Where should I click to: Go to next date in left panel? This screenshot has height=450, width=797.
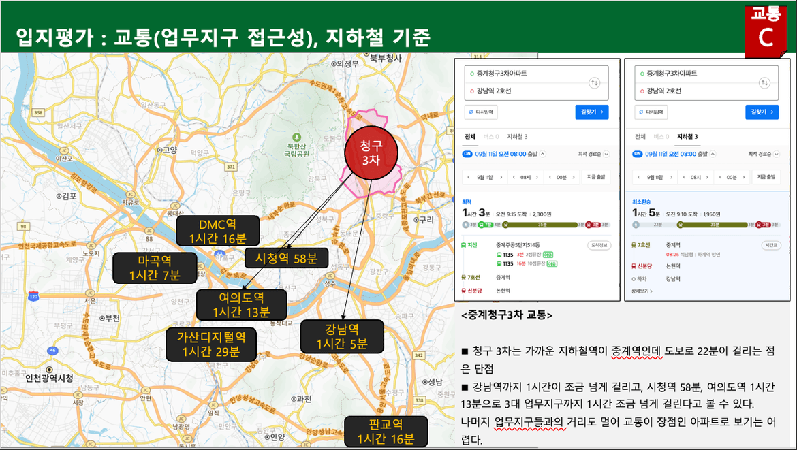pos(501,177)
